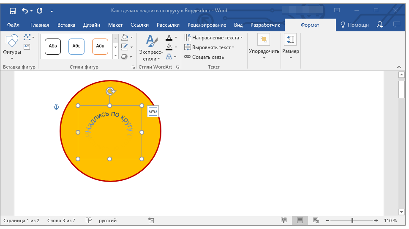Open the Shape Fill paint bucket
This screenshot has height=229, width=409.
tap(125, 38)
